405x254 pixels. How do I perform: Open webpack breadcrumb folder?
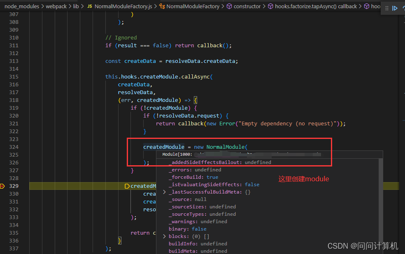pos(56,6)
